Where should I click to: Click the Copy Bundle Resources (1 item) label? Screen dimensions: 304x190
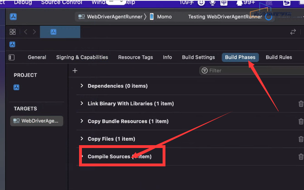(x=128, y=121)
